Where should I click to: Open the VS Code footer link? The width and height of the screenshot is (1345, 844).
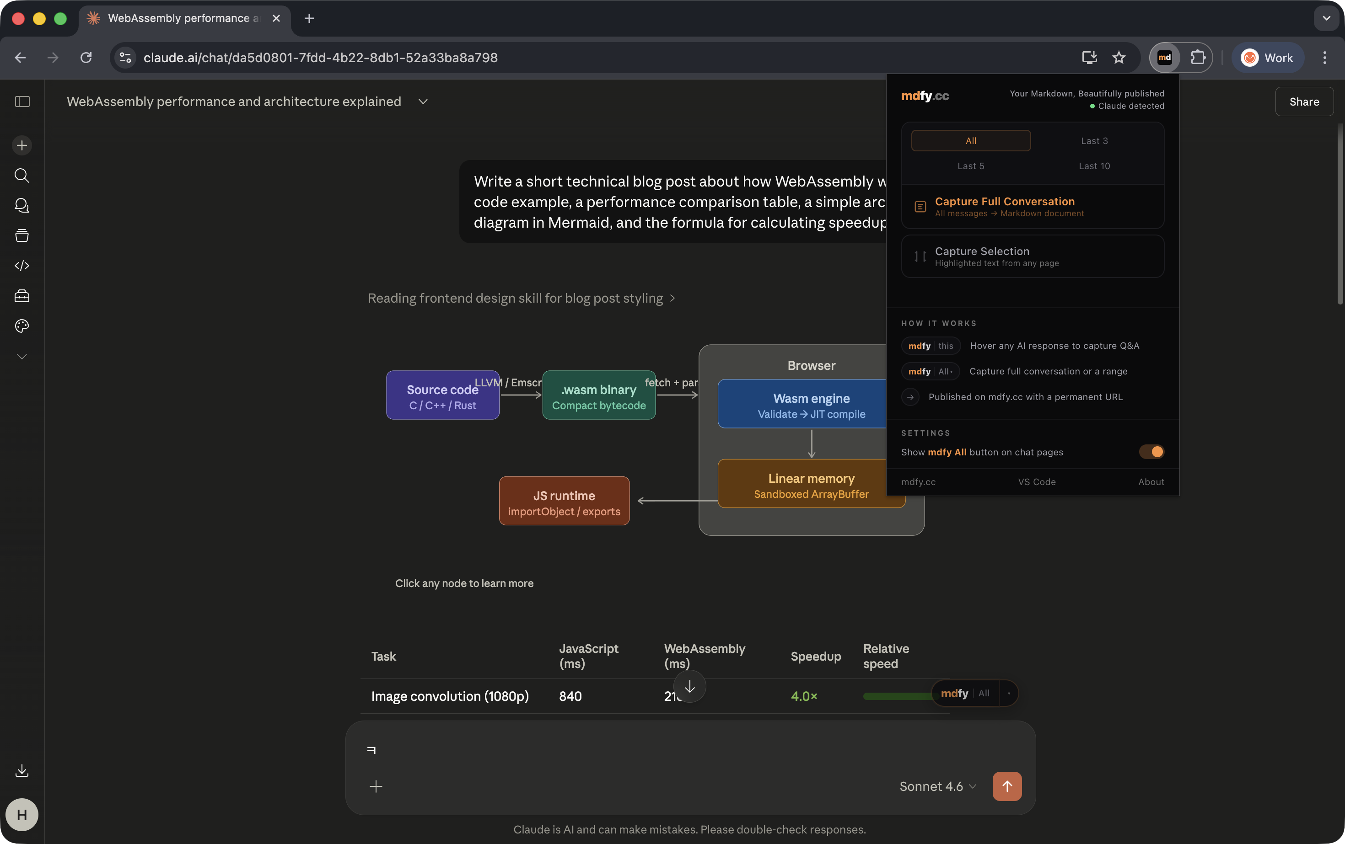coord(1036,482)
